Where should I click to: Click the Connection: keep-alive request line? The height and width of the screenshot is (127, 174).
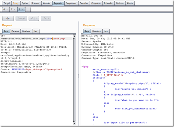coord(16,72)
